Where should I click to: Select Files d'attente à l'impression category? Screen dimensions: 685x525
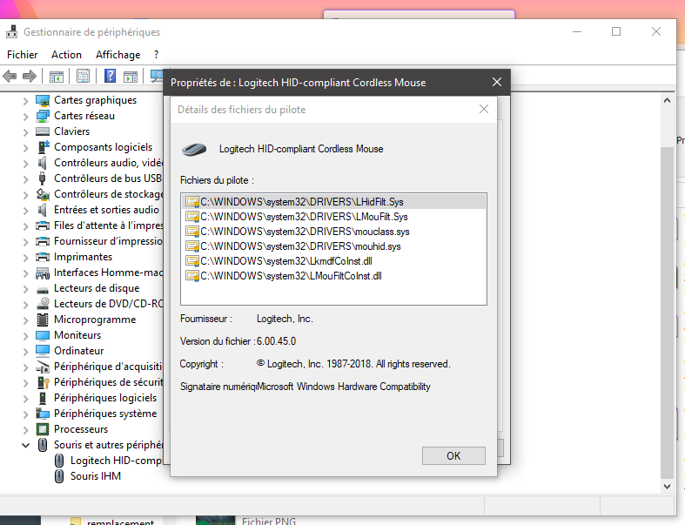(x=108, y=225)
